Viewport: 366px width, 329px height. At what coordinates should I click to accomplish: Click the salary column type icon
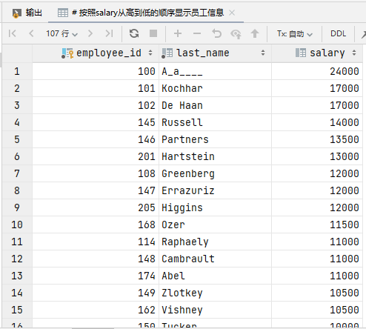301,53
